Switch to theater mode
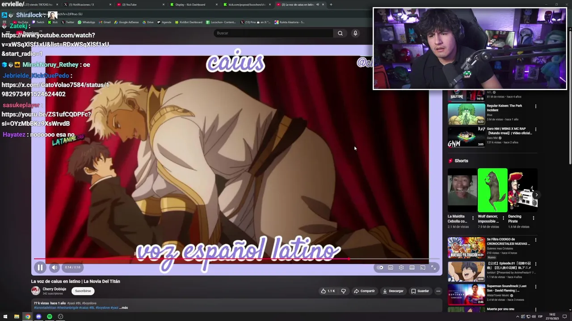Image resolution: width=572 pixels, height=321 pixels. tap(412, 267)
